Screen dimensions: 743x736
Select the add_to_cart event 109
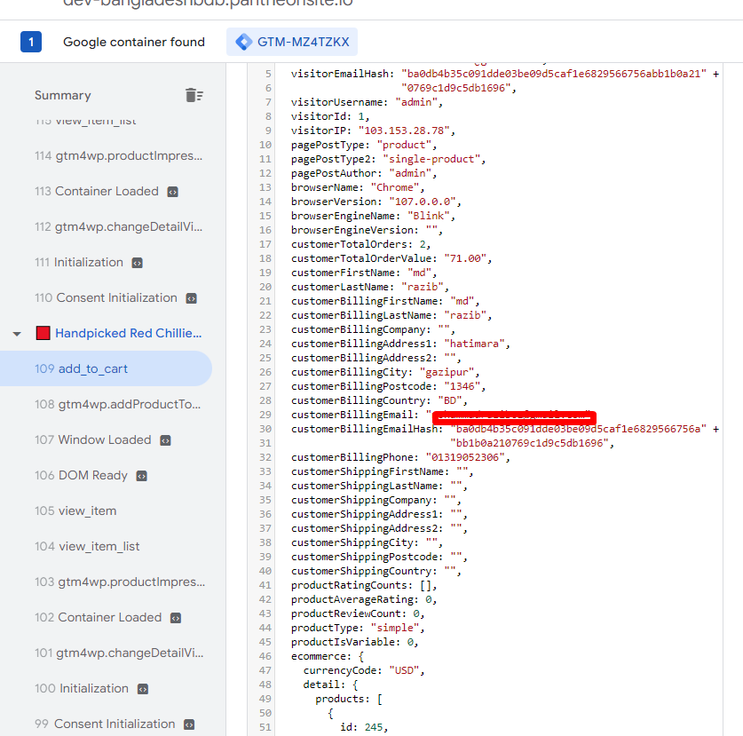94,368
